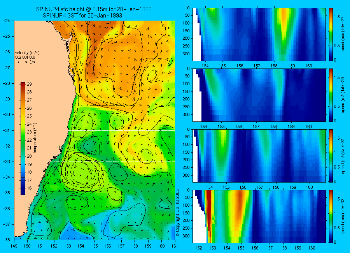The width and height of the screenshot is (350, 253).
Task: Click the temperature color bar on the map
Action: (x=23, y=139)
